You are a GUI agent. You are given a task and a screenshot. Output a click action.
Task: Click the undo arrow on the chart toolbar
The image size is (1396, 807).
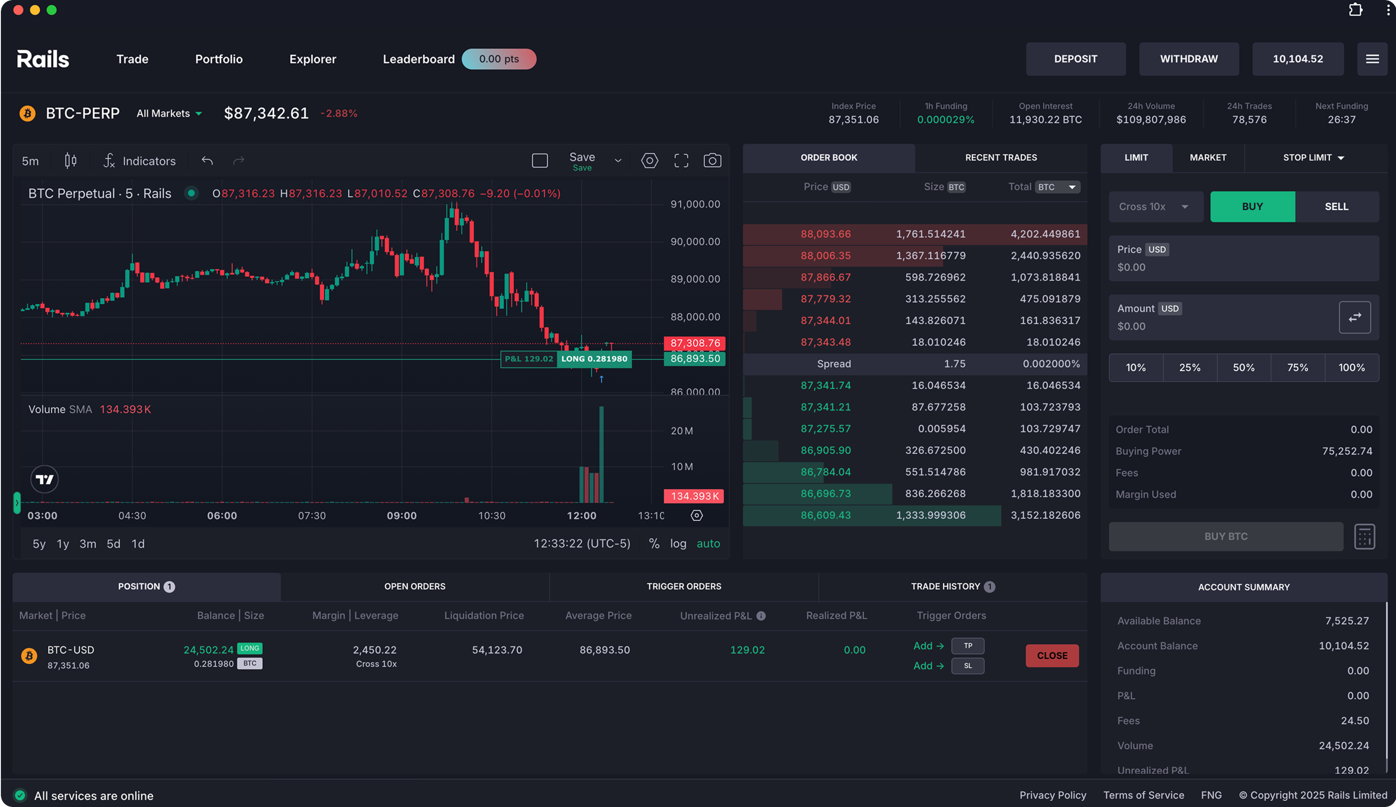click(207, 160)
